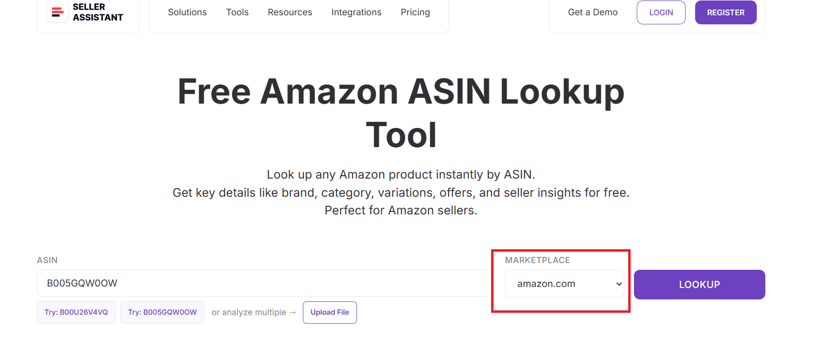
Task: Click the analyze multiple arrow link
Action: click(253, 312)
